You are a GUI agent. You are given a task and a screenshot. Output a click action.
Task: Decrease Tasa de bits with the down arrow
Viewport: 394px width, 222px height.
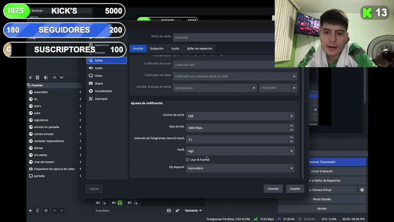pyautogui.click(x=291, y=130)
